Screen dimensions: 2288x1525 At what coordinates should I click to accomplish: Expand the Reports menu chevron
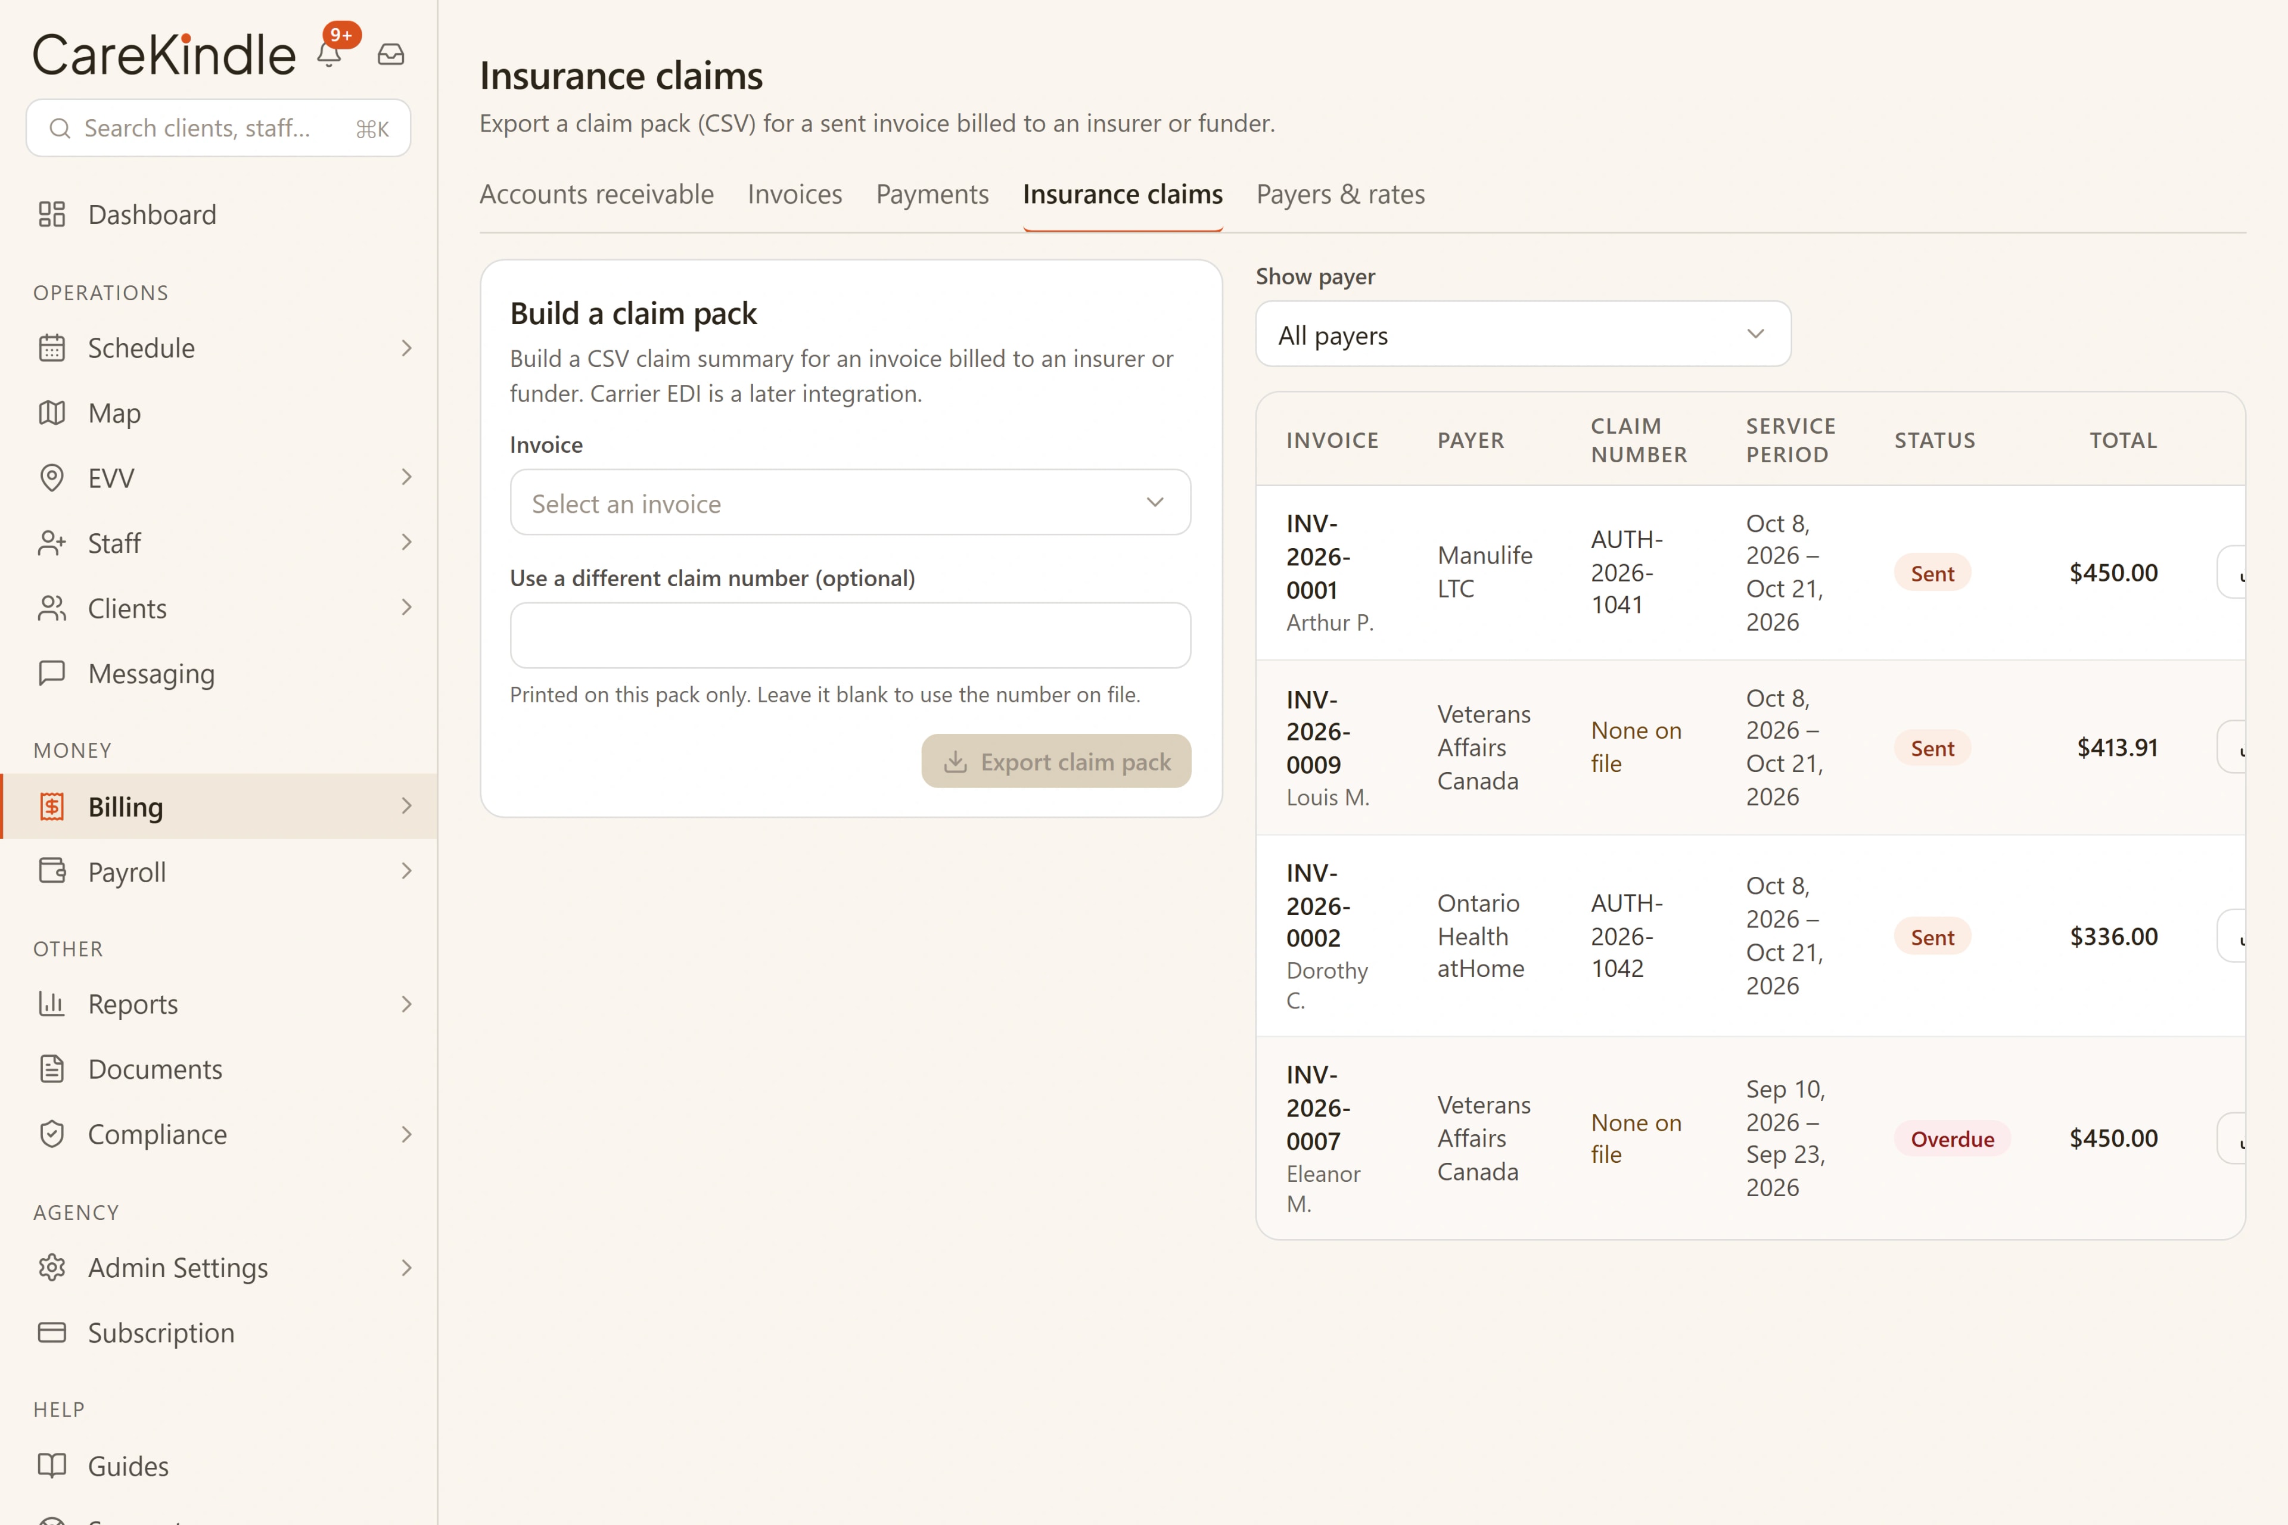406,1004
